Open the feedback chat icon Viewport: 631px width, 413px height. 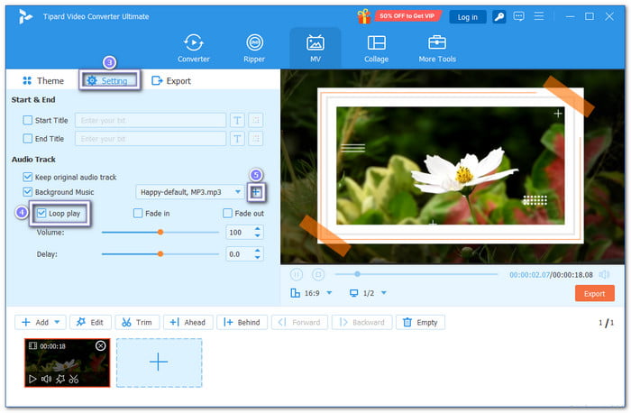point(518,16)
